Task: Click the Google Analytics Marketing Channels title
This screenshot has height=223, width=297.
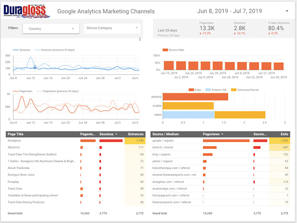Action: coord(106,11)
